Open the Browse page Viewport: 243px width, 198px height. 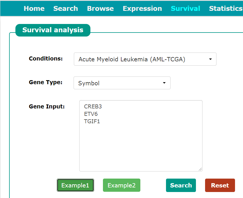pos(100,9)
